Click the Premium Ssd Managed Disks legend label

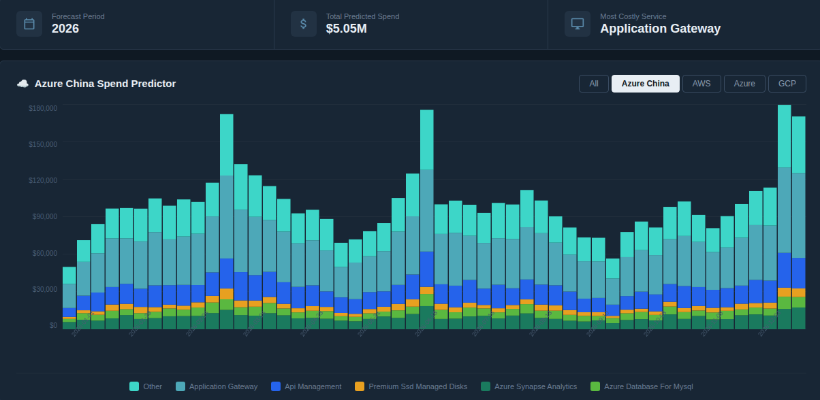coord(418,386)
